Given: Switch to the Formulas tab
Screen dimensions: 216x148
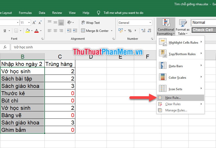Looking at the screenshot, I should coord(25,13).
